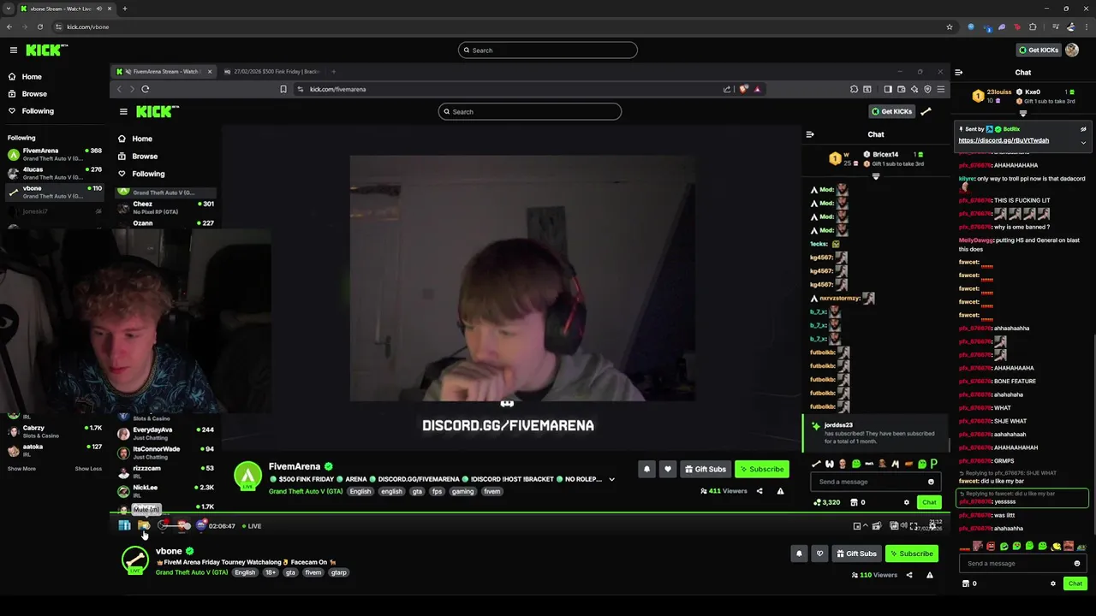Expand inner chat gift leaderboard chevron

click(x=875, y=176)
